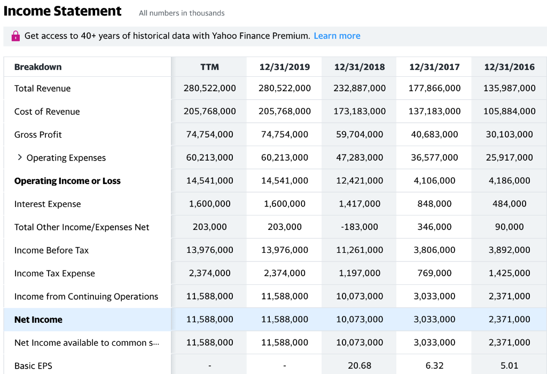Select the Gross Profit row label
This screenshot has width=547, height=374.
pos(38,134)
